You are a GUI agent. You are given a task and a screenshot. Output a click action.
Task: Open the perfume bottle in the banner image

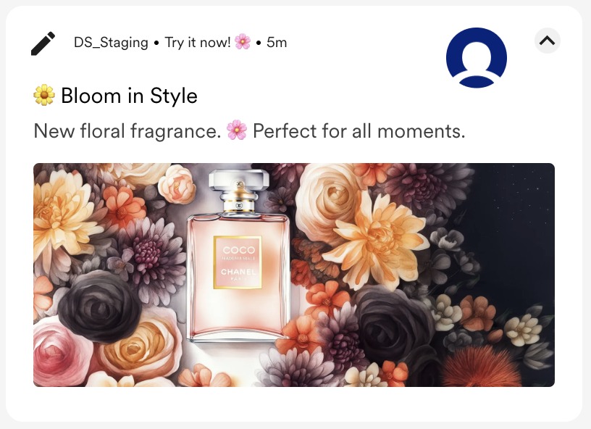pos(238,256)
